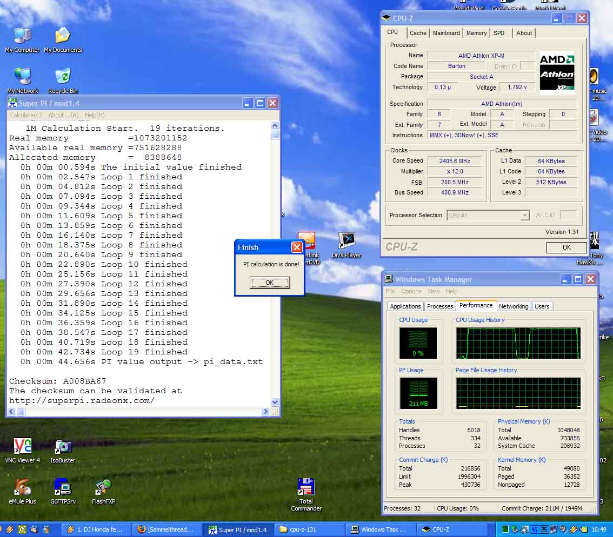
Task: Click OK button in CPU-Z window
Action: pos(567,247)
